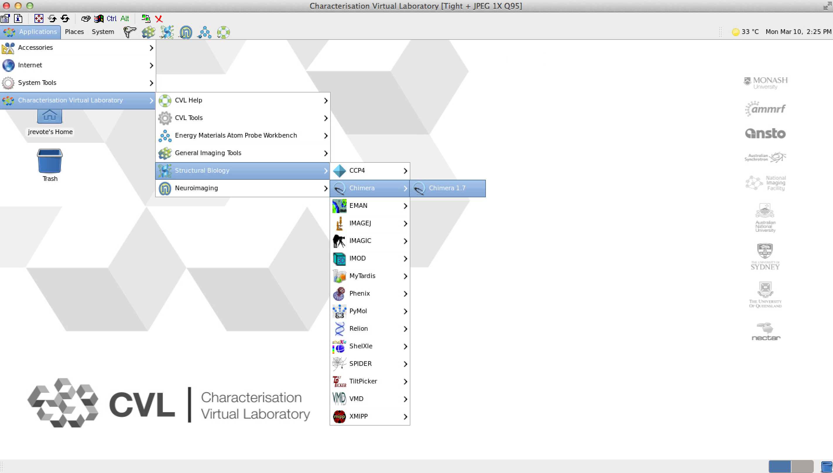Click the IMAGEJ microscope icon
This screenshot has width=833, height=473.
[339, 224]
